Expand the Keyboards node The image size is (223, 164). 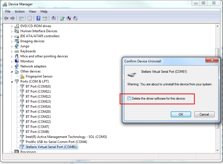[x=12, y=51]
